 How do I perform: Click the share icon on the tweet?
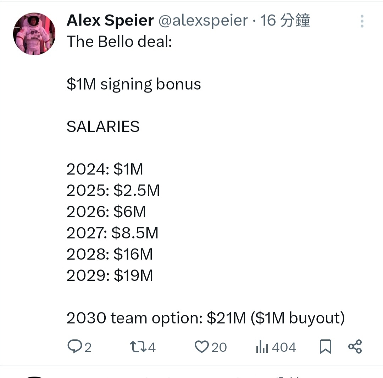pyautogui.click(x=355, y=346)
